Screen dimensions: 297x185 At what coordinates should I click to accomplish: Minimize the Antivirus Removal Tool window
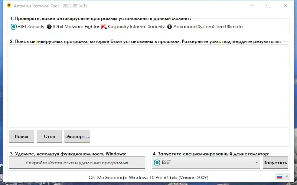tap(252, 6)
